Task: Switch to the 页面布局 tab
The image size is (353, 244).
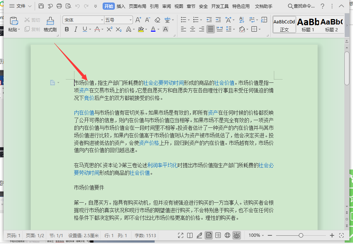Action: [137, 6]
